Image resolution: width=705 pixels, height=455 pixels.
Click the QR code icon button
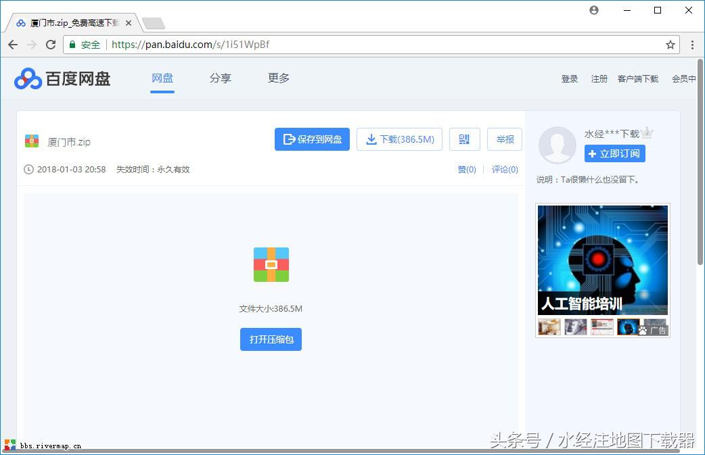tap(464, 139)
